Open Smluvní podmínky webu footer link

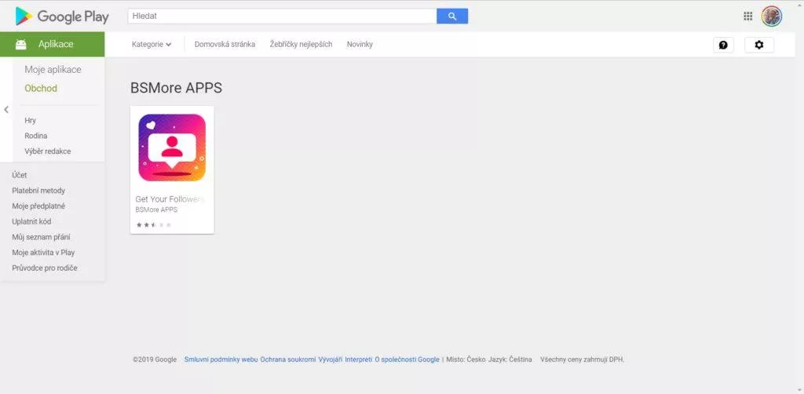(x=221, y=359)
